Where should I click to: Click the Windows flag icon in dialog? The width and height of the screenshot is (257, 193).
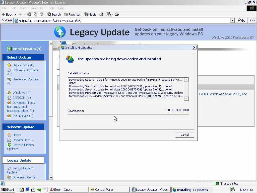70,59
